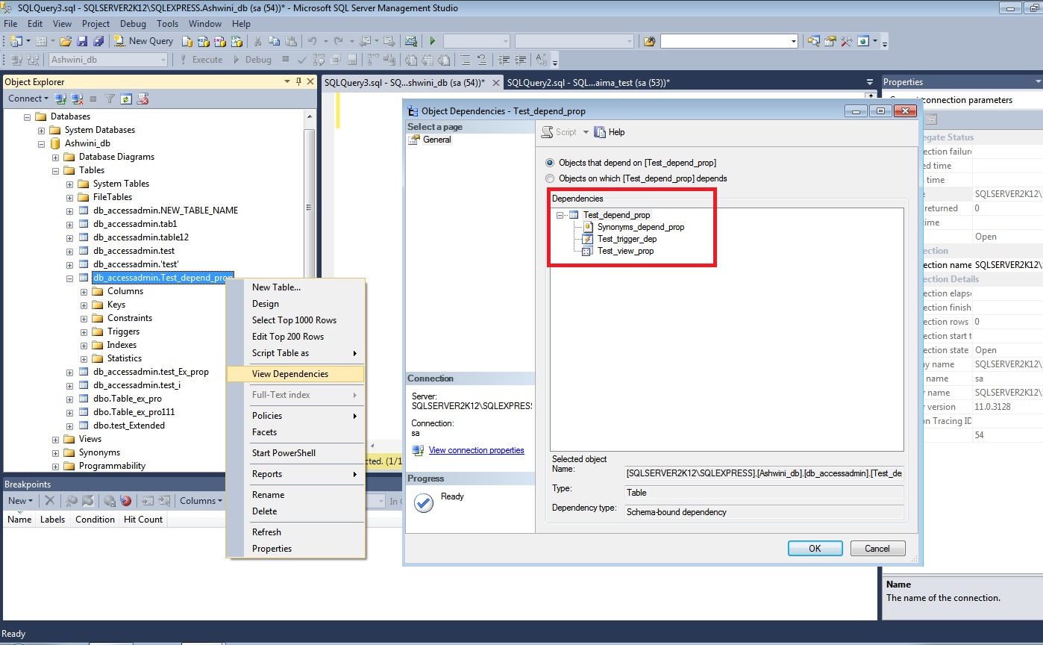
Task: Expand the System Databases node
Action: 42,130
